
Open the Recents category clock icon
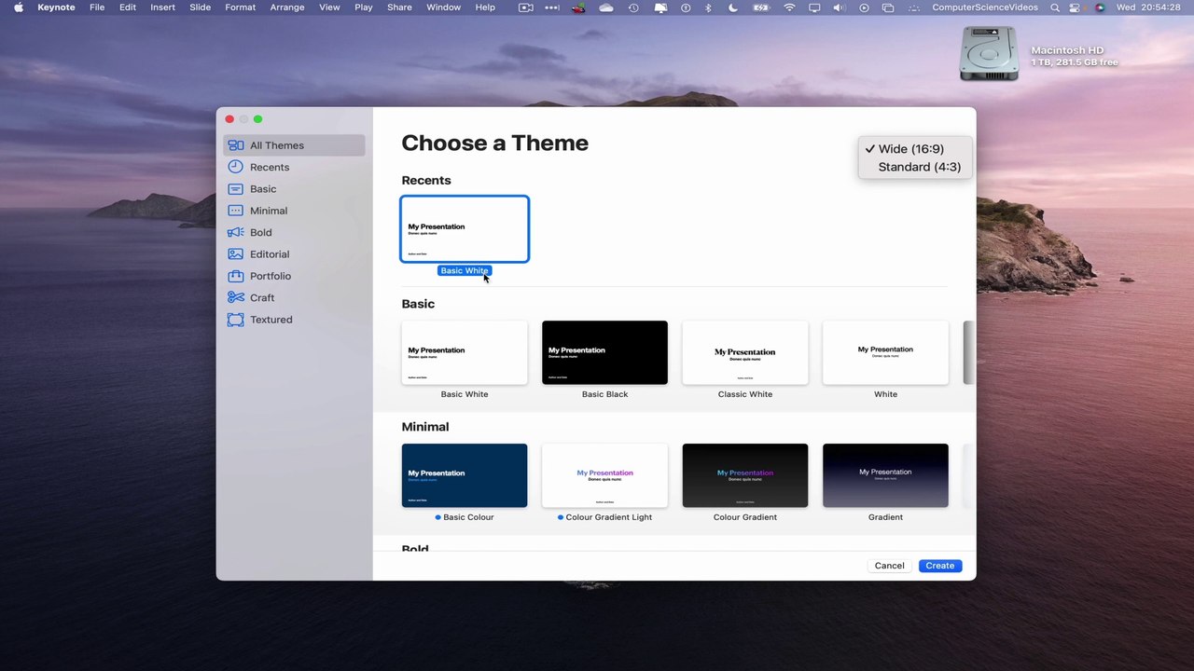(x=235, y=167)
